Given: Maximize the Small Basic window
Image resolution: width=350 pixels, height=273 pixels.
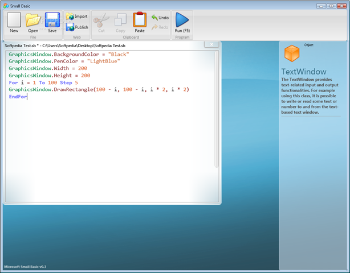Looking at the screenshot, I should pos(330,5).
